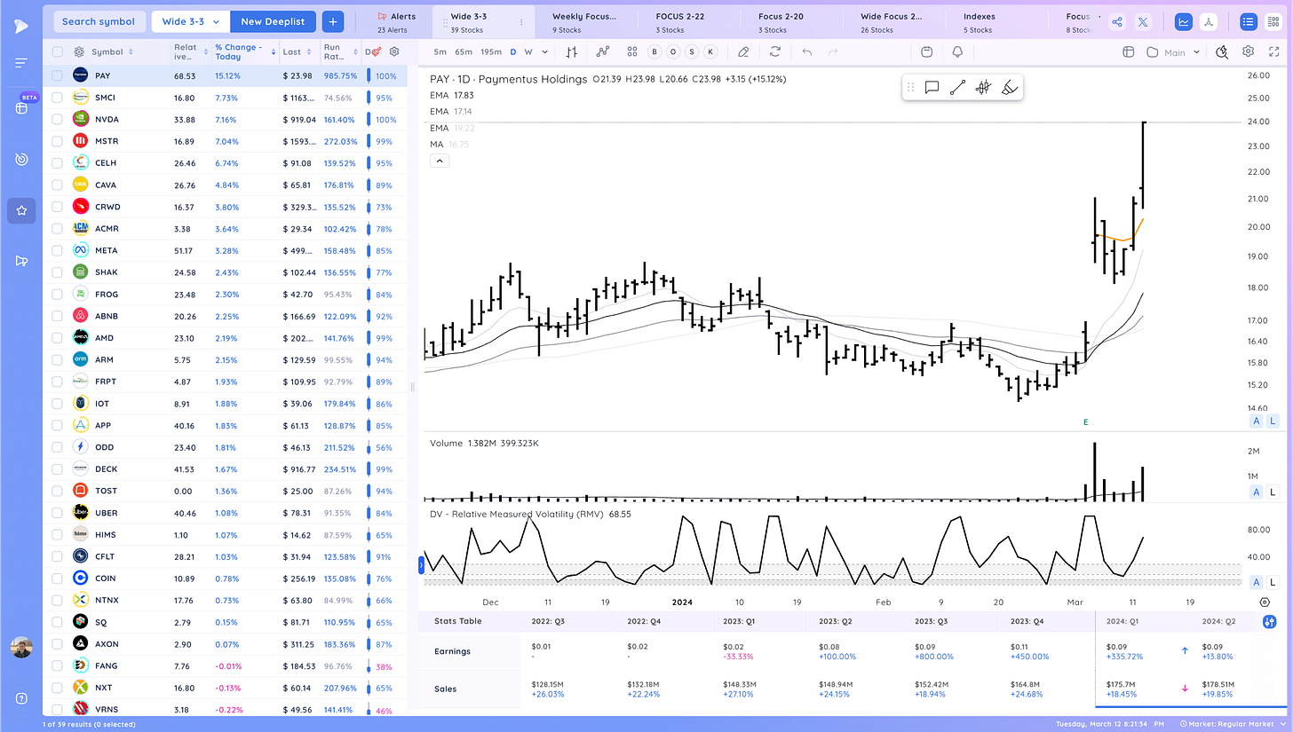Open the Main layout dropdown

pyautogui.click(x=1173, y=52)
